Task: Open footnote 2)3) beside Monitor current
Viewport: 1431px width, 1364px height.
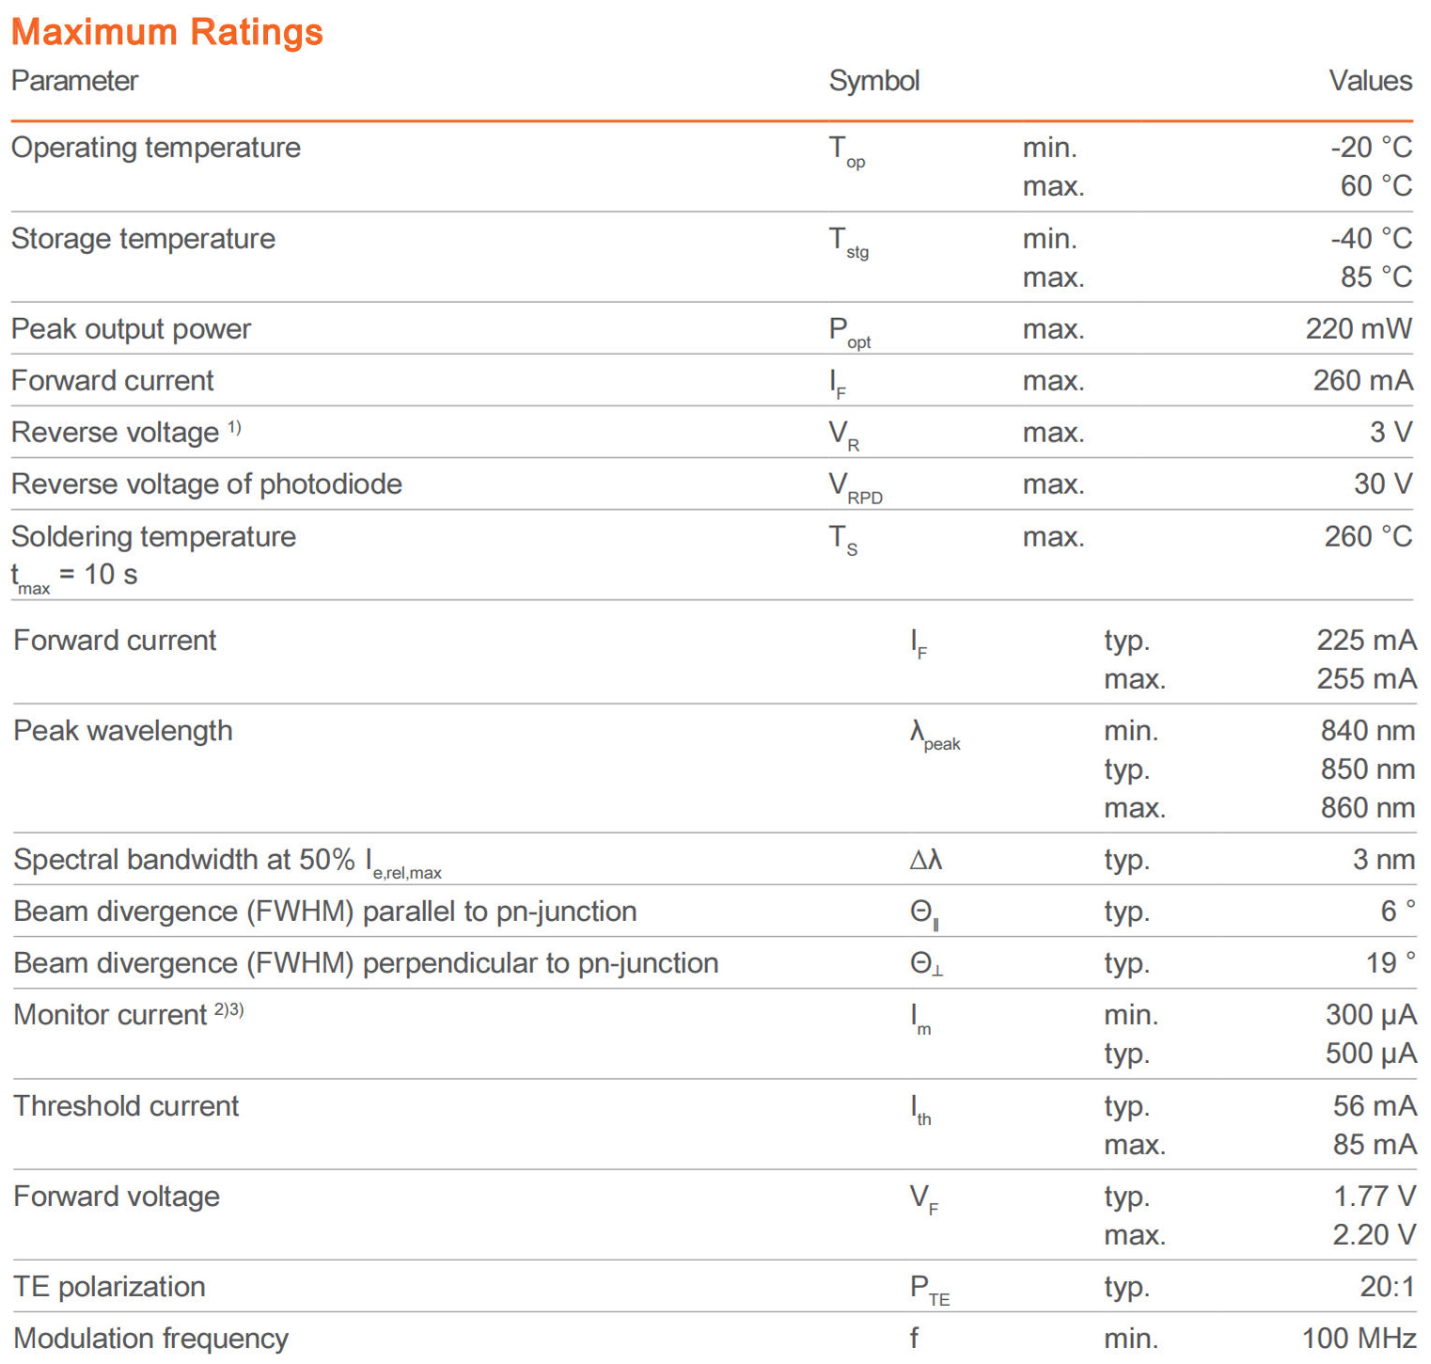Action: click(228, 1009)
